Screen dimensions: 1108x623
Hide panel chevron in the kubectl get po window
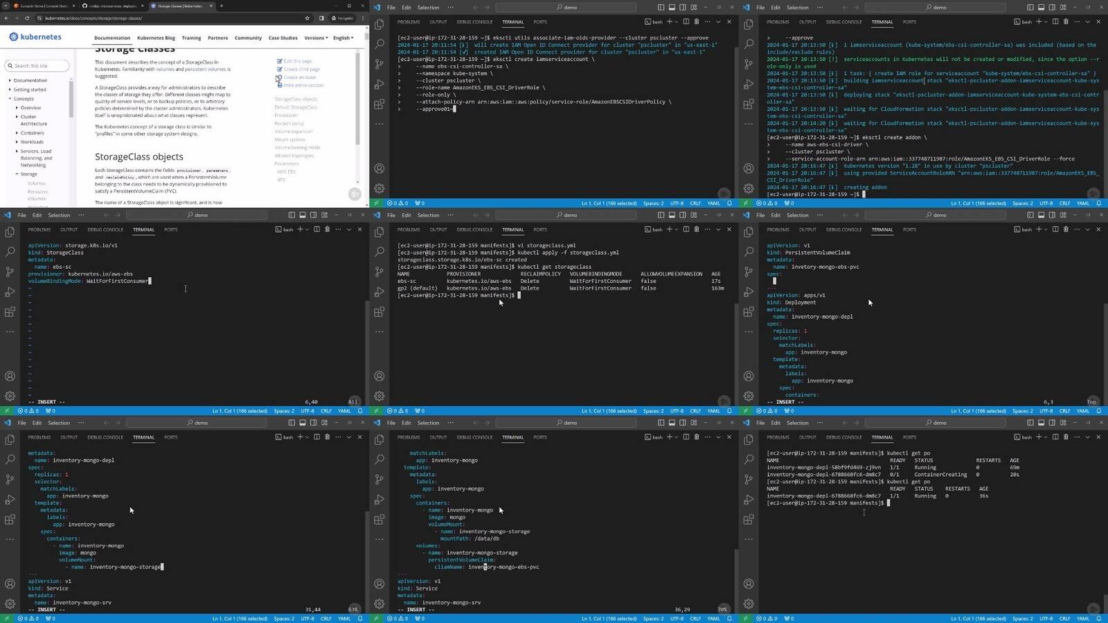pyautogui.click(x=1087, y=437)
